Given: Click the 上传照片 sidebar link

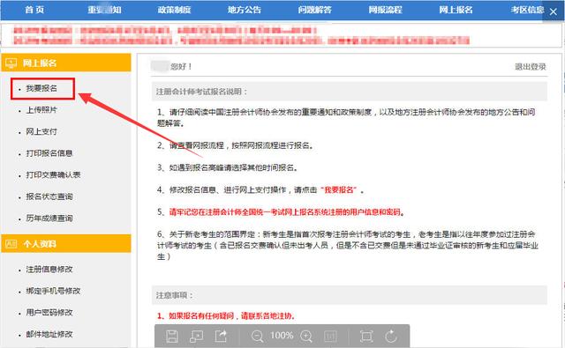Looking at the screenshot, I should (41, 110).
